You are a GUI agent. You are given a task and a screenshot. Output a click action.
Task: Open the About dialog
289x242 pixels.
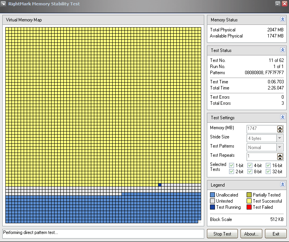click(x=251, y=234)
